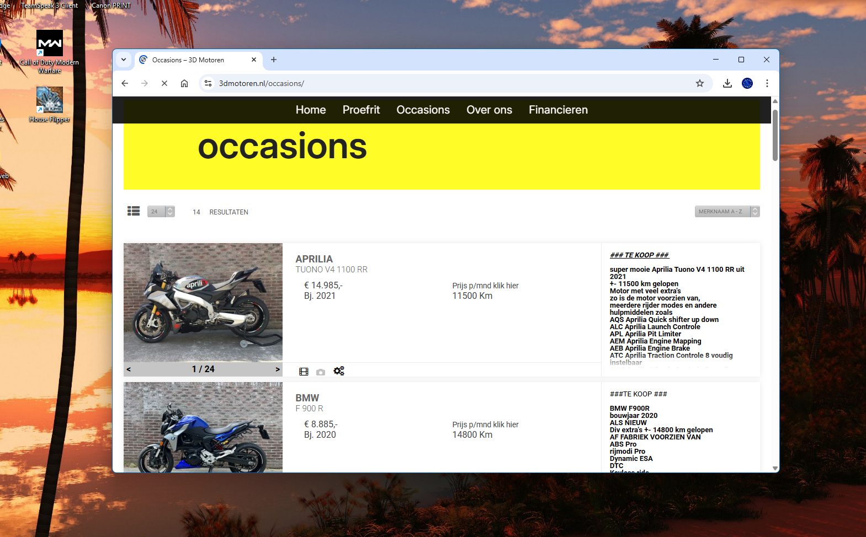Open the Proefrit menu item

click(x=361, y=110)
